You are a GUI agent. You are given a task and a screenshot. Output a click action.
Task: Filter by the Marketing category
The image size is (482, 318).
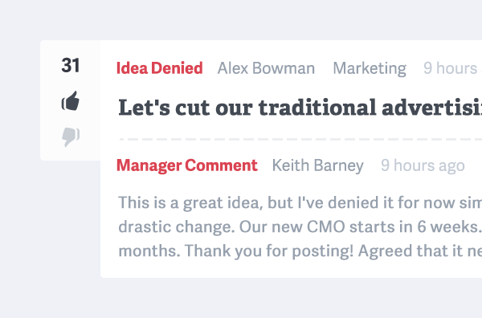[370, 68]
